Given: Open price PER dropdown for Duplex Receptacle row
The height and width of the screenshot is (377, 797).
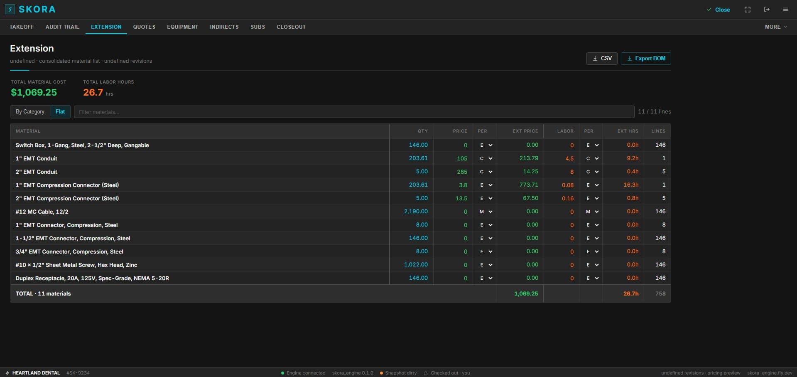Looking at the screenshot, I should 486,278.
